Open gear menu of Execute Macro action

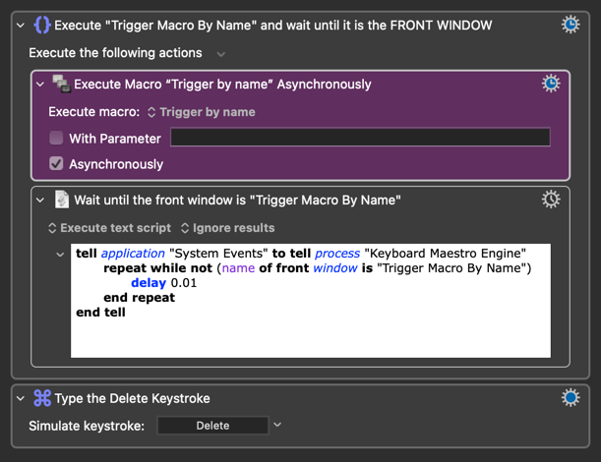(x=551, y=85)
